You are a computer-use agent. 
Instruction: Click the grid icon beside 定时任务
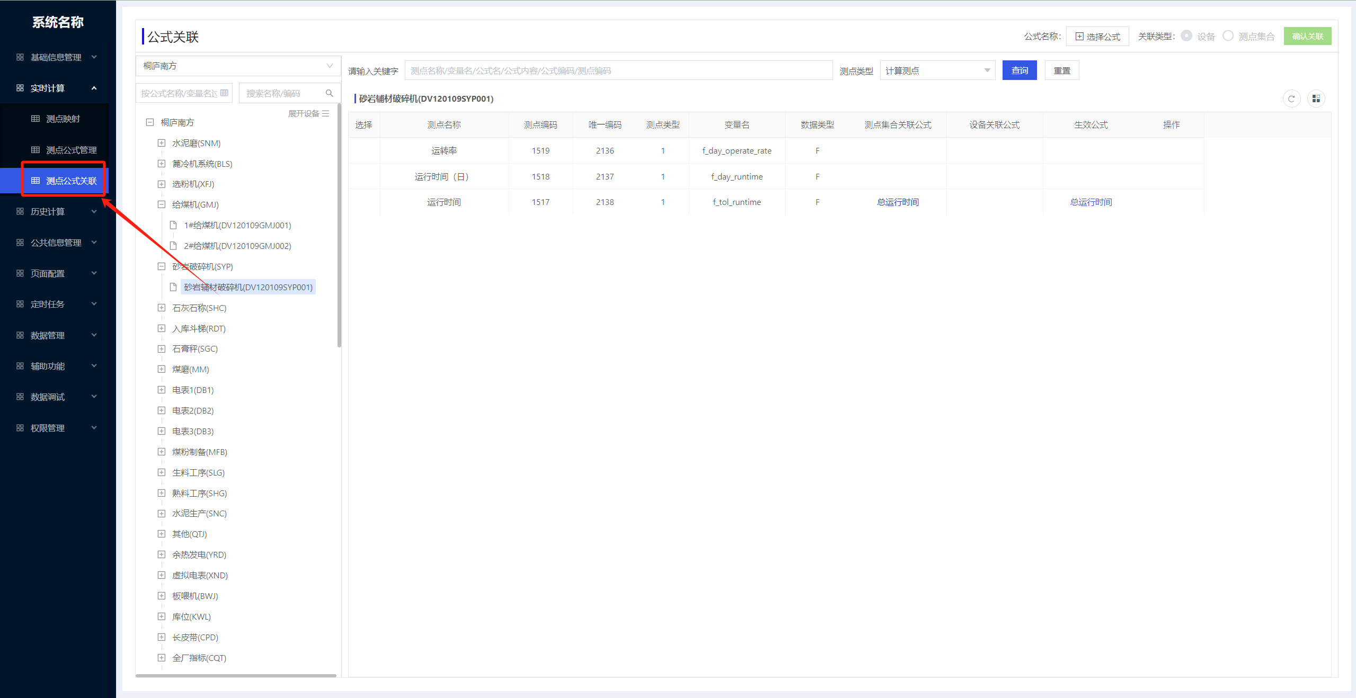20,304
